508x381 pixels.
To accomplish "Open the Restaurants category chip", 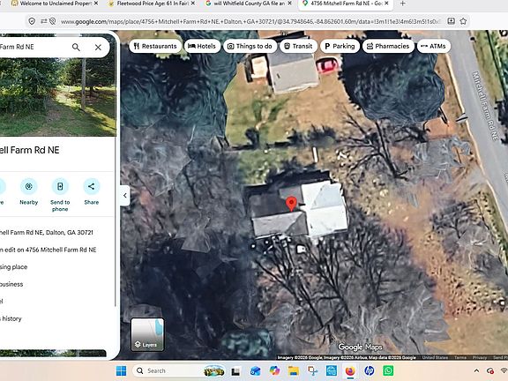I will pos(155,46).
